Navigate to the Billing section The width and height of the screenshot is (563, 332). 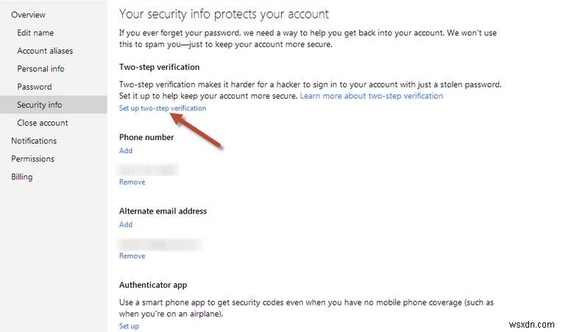click(x=22, y=177)
